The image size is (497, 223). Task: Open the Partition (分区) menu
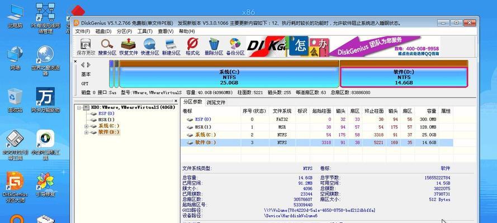(124, 31)
